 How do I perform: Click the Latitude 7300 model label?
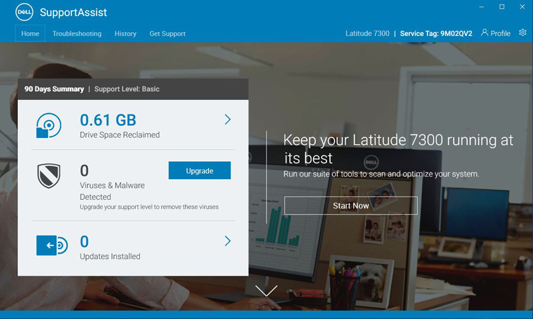pos(368,33)
